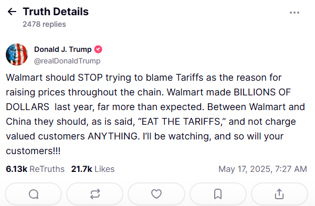
Task: Click the May 17, 2025 timestamp
Action: click(x=263, y=169)
